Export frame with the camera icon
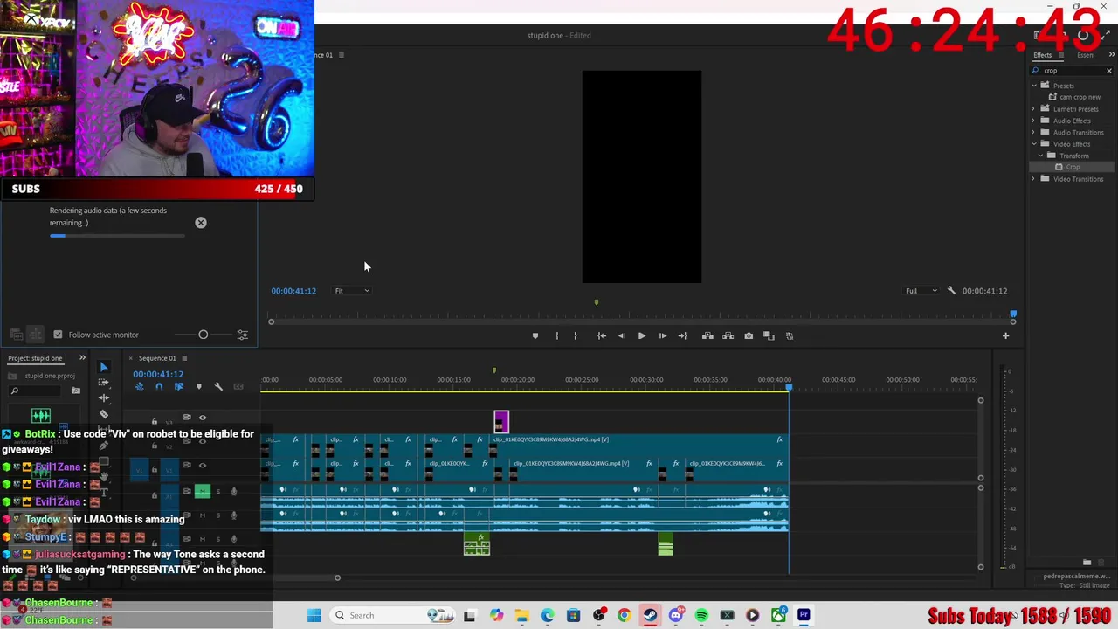Viewport: 1118px width, 629px height. [749, 335]
